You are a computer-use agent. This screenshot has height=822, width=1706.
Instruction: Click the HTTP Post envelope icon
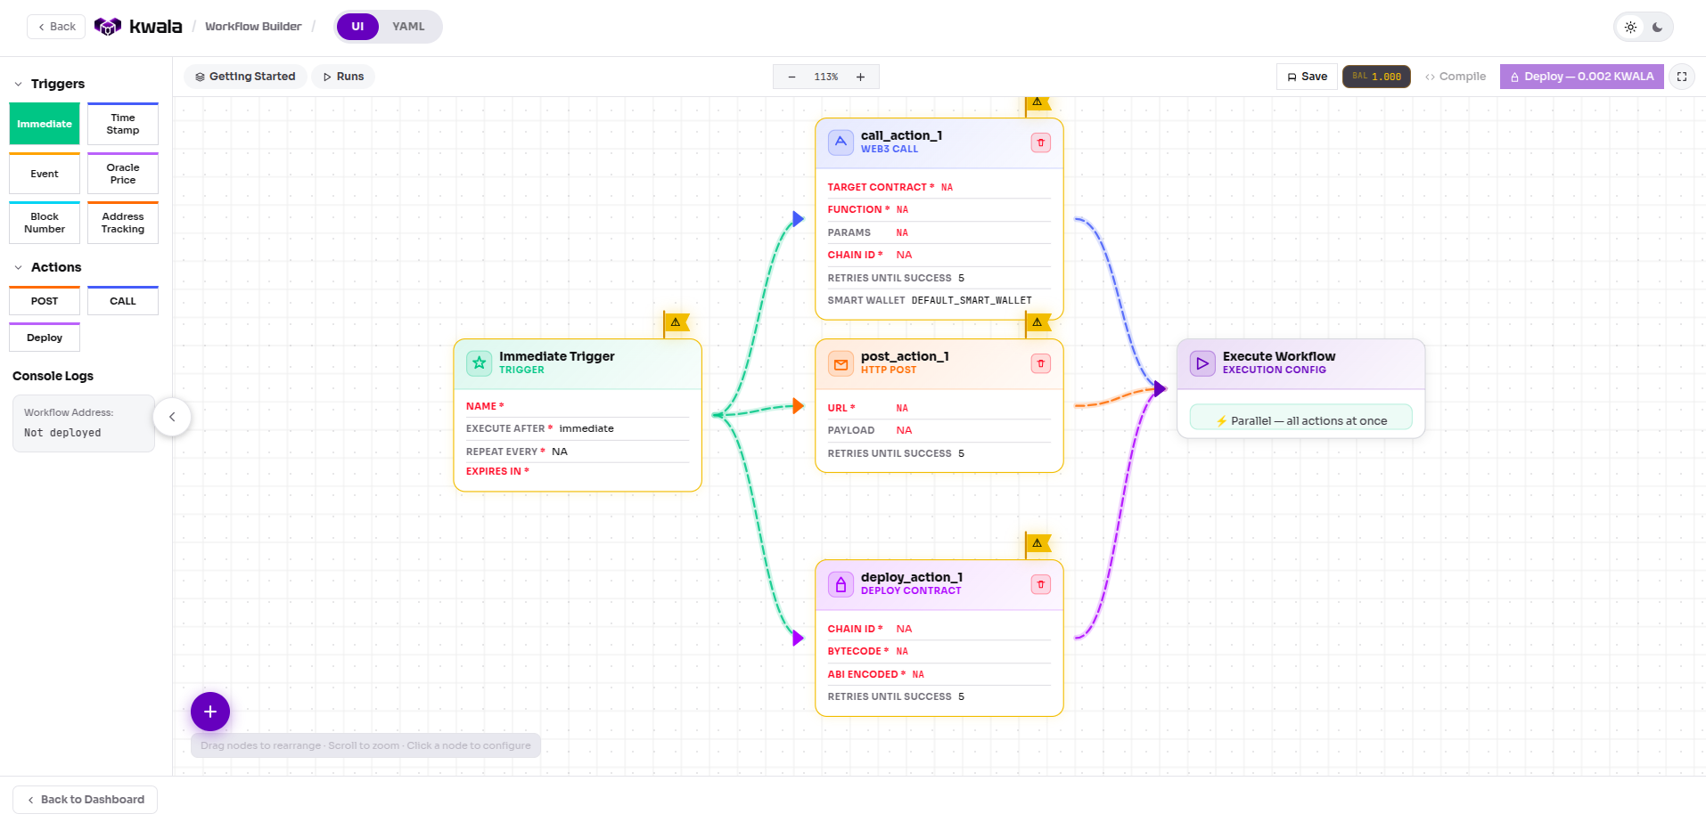pyautogui.click(x=841, y=363)
